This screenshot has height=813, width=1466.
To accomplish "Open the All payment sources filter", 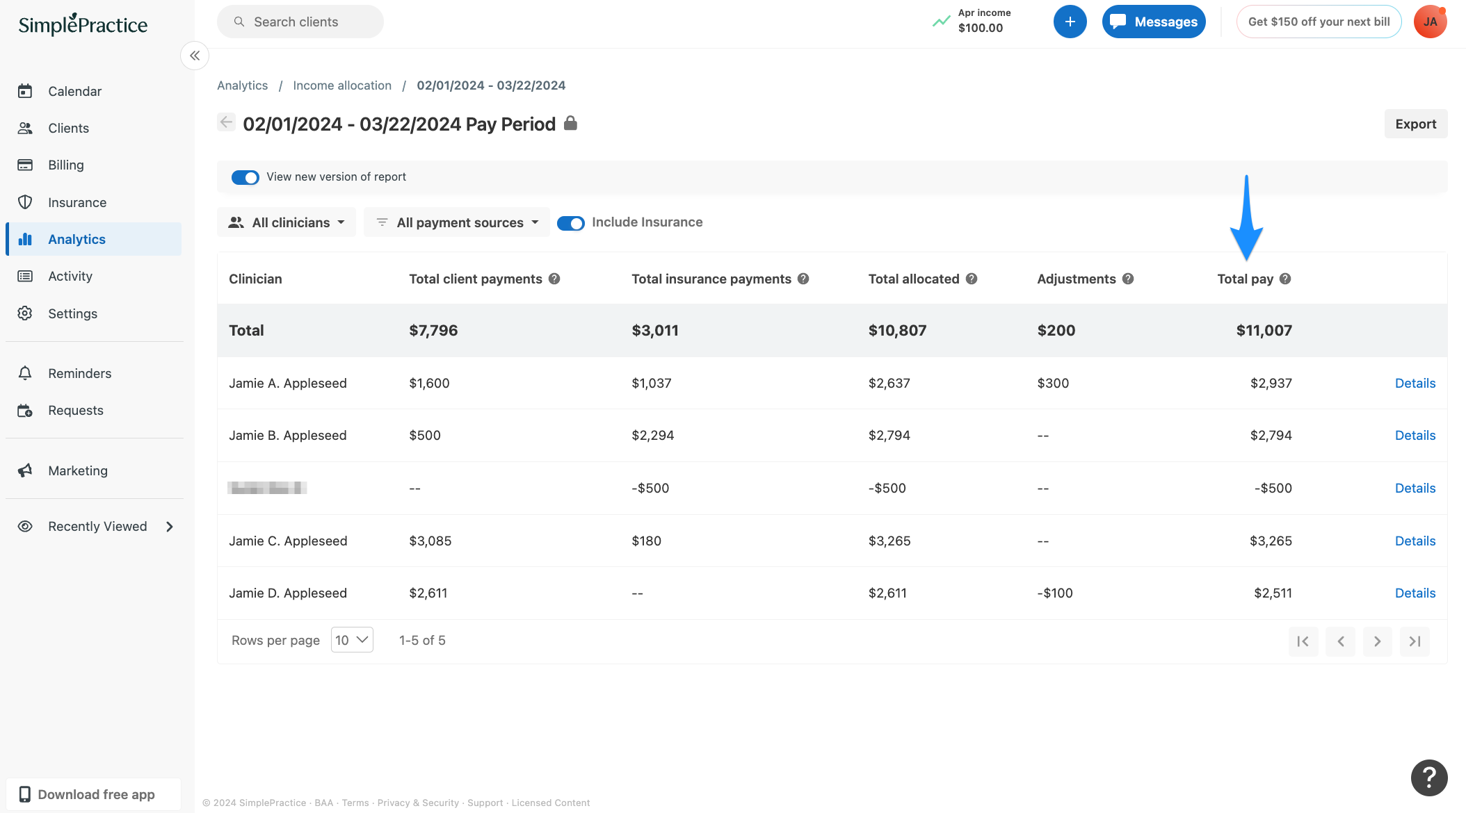I will (x=456, y=222).
